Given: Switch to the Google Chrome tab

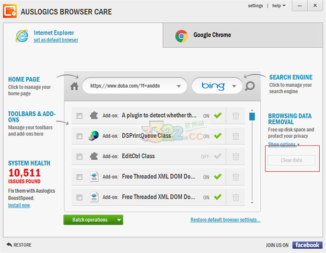Looking at the screenshot, I should (243, 35).
